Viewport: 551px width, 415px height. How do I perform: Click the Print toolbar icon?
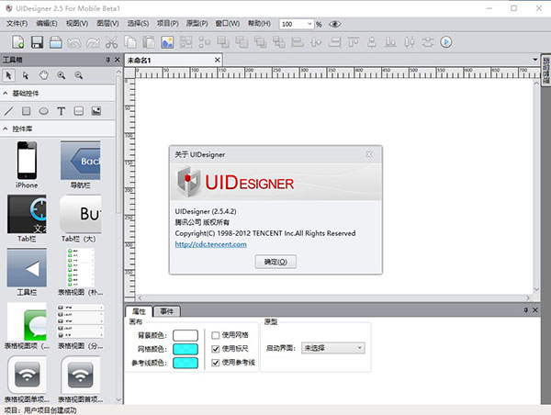[x=56, y=42]
